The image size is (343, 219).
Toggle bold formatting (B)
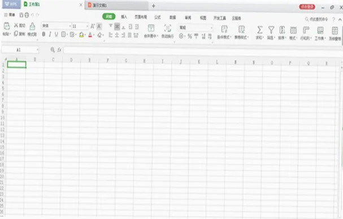tap(44, 34)
